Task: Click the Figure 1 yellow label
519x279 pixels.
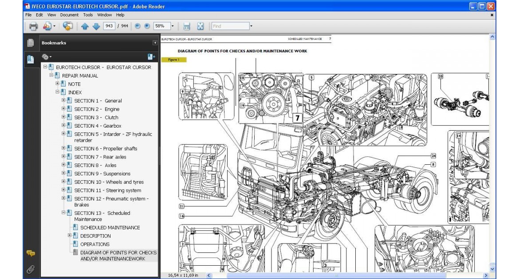Action: tap(174, 60)
